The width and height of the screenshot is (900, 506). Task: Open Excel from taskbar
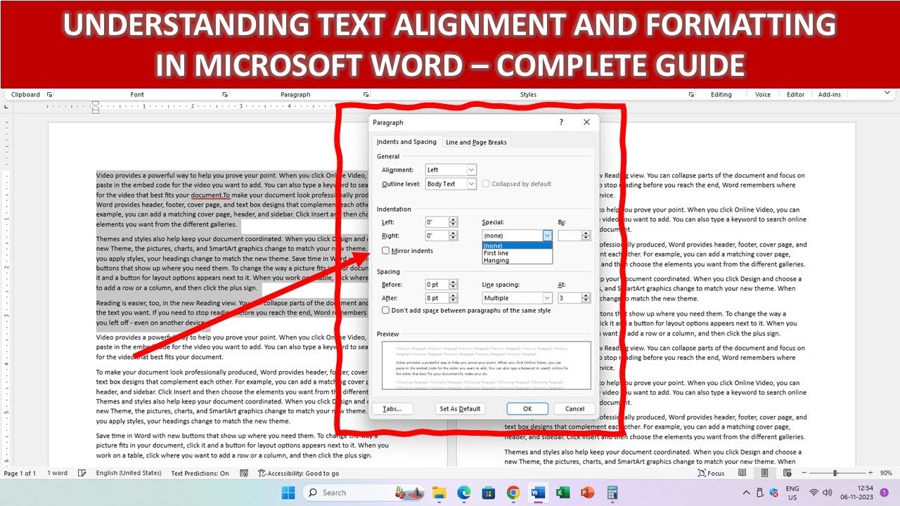click(562, 493)
